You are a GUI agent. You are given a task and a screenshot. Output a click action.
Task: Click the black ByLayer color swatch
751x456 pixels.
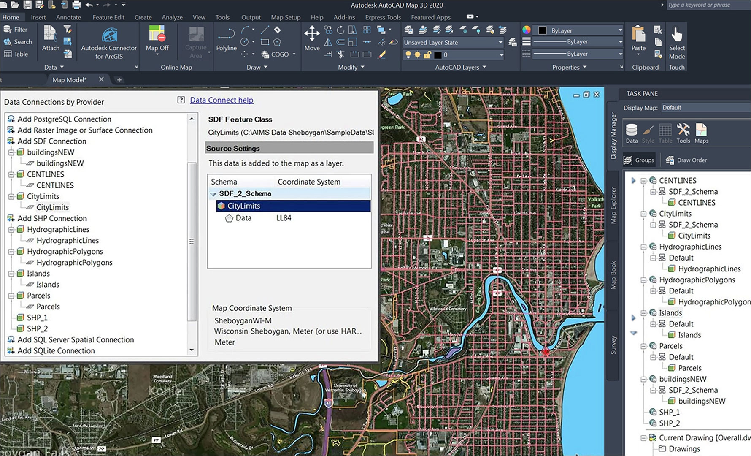point(543,30)
